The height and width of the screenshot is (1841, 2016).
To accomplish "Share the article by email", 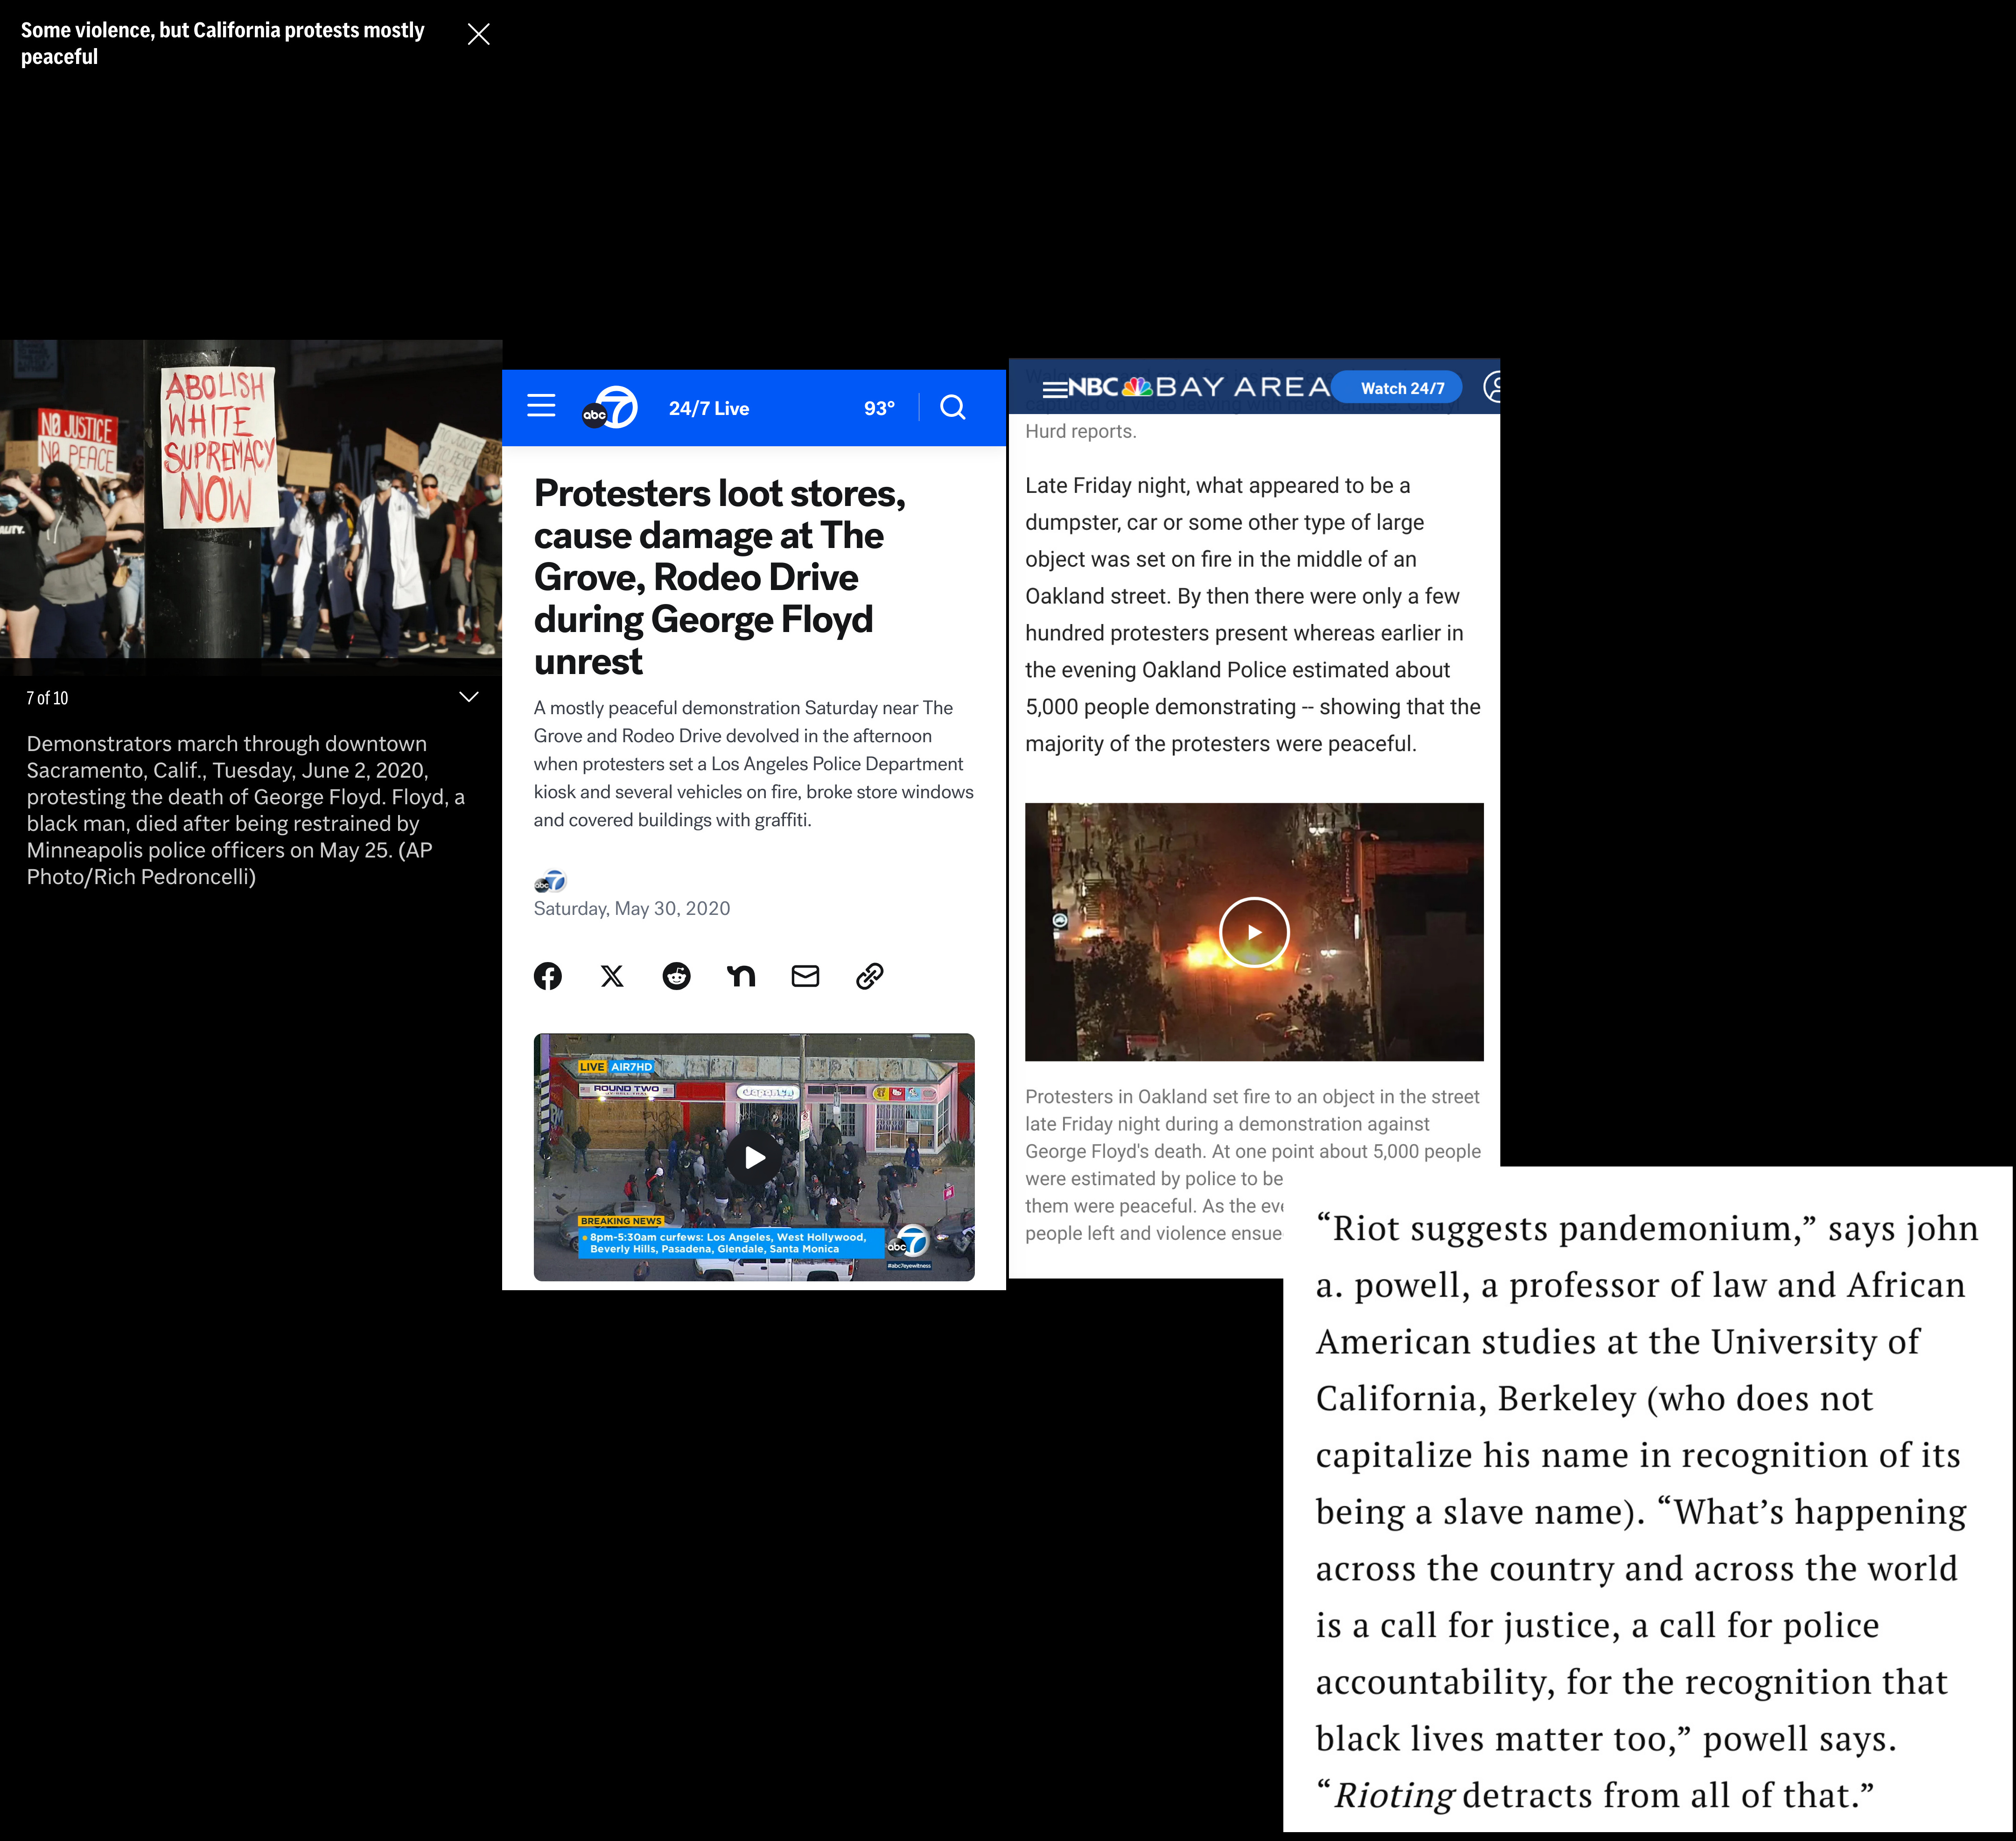I will coord(805,976).
